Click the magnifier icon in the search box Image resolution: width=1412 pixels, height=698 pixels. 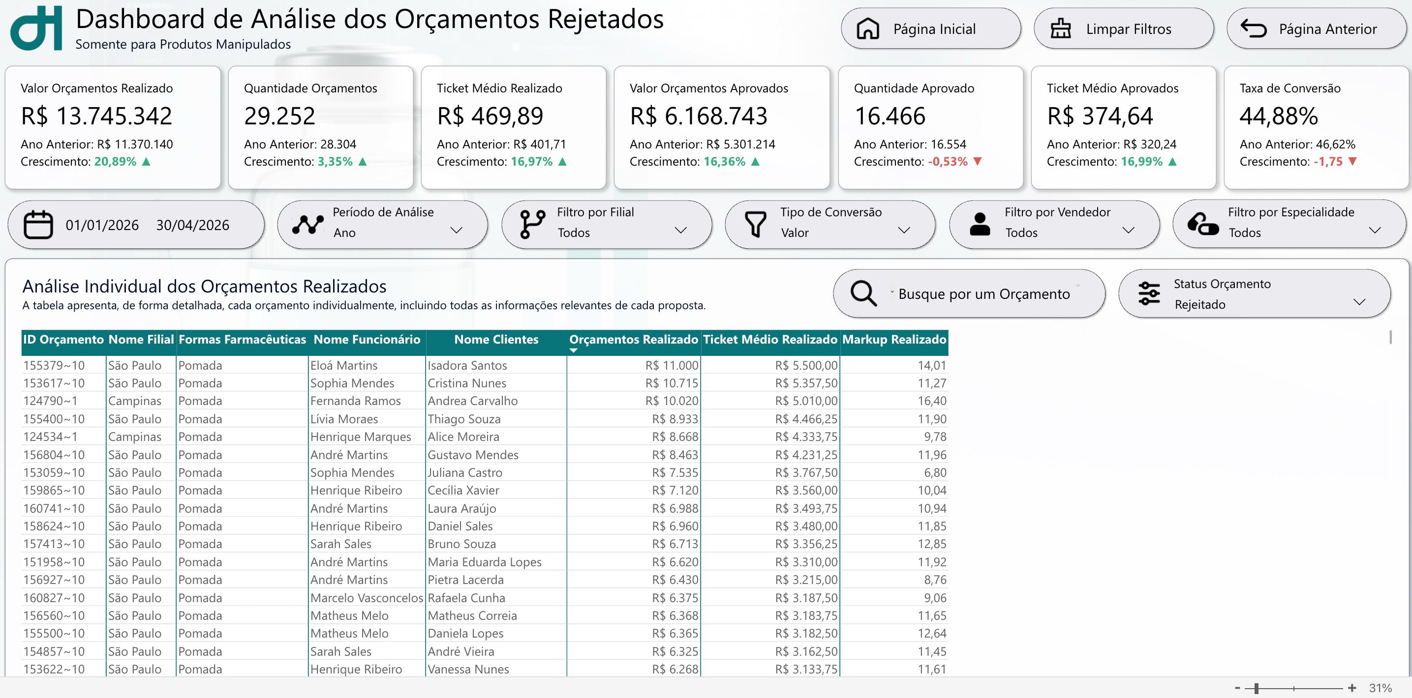point(863,293)
